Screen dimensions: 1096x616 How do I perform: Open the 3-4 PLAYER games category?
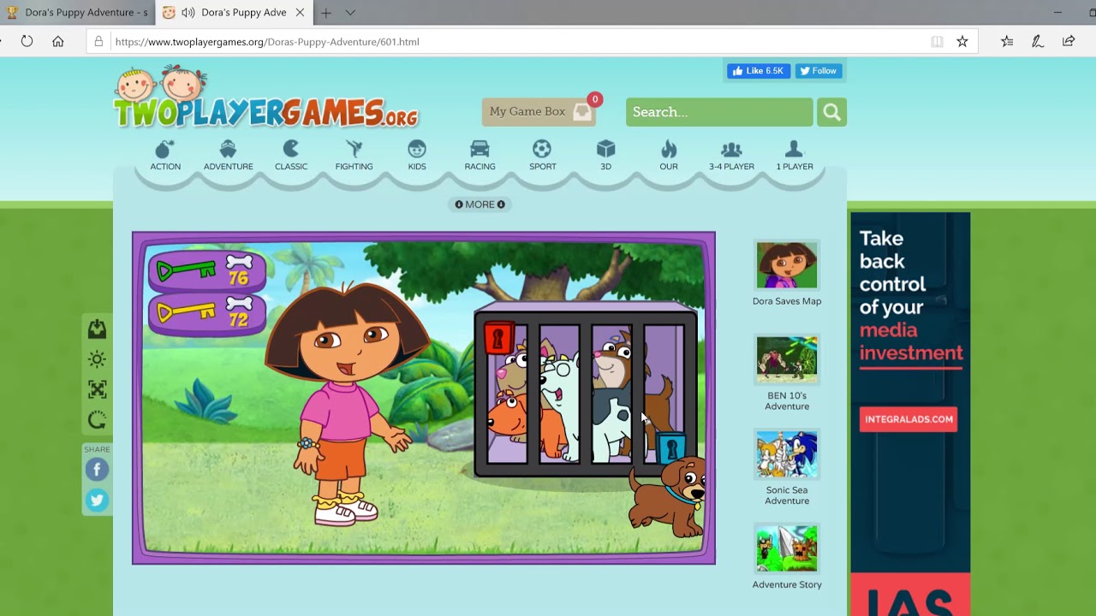tap(731, 155)
